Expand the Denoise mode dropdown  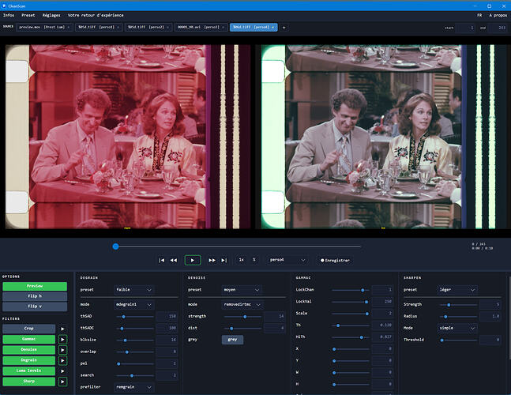click(241, 303)
